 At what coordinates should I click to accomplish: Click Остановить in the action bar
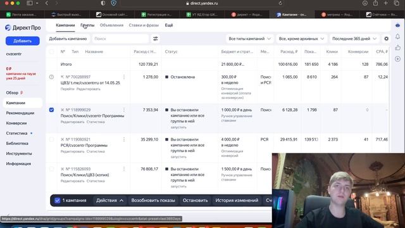tap(196, 200)
